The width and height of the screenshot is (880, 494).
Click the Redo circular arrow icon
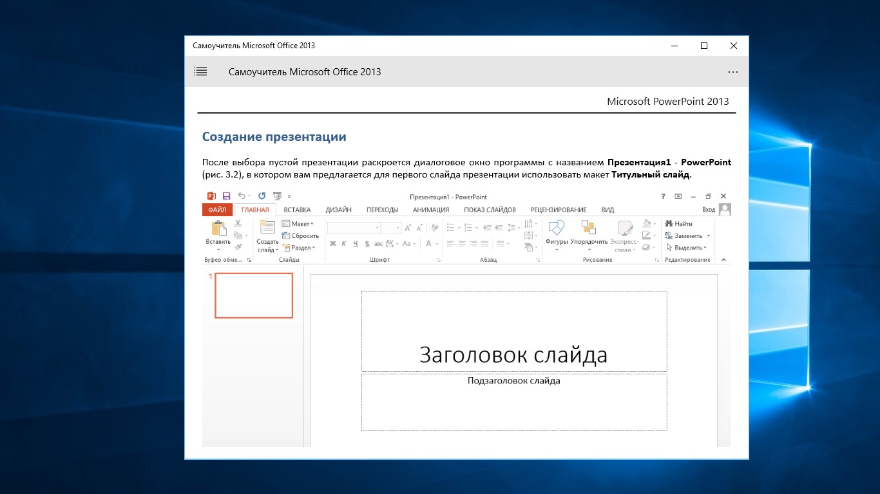point(262,196)
